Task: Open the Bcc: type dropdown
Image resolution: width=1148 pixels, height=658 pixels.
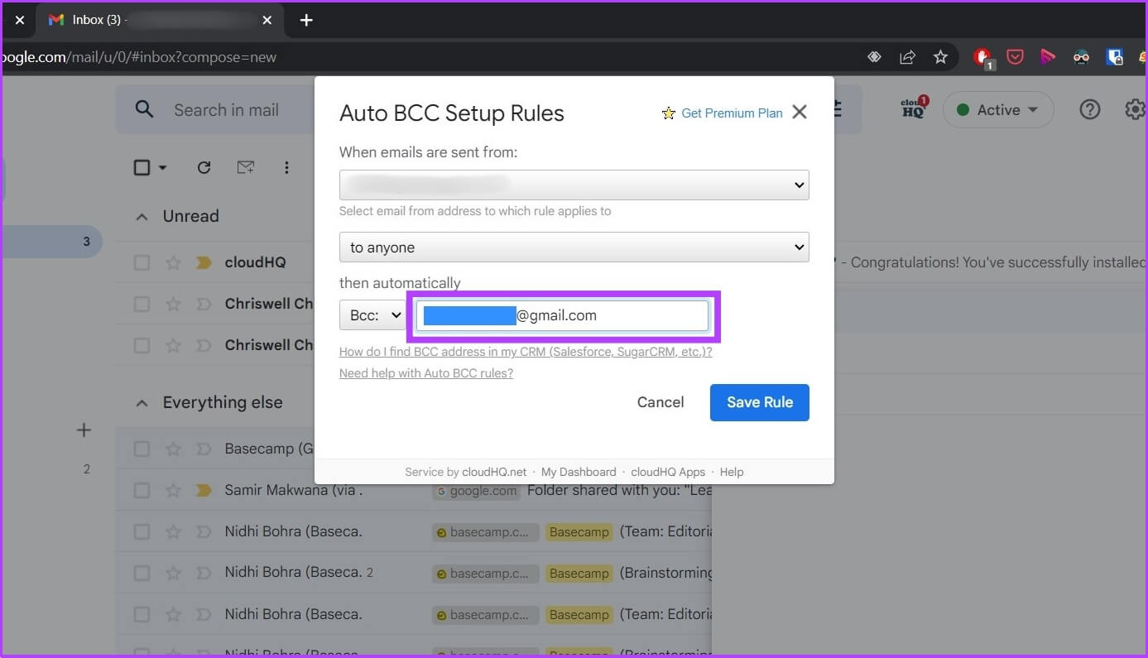Action: tap(372, 315)
